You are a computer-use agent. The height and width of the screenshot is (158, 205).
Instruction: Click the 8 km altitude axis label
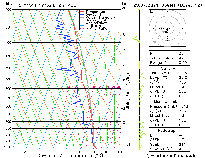click(x=124, y=34)
